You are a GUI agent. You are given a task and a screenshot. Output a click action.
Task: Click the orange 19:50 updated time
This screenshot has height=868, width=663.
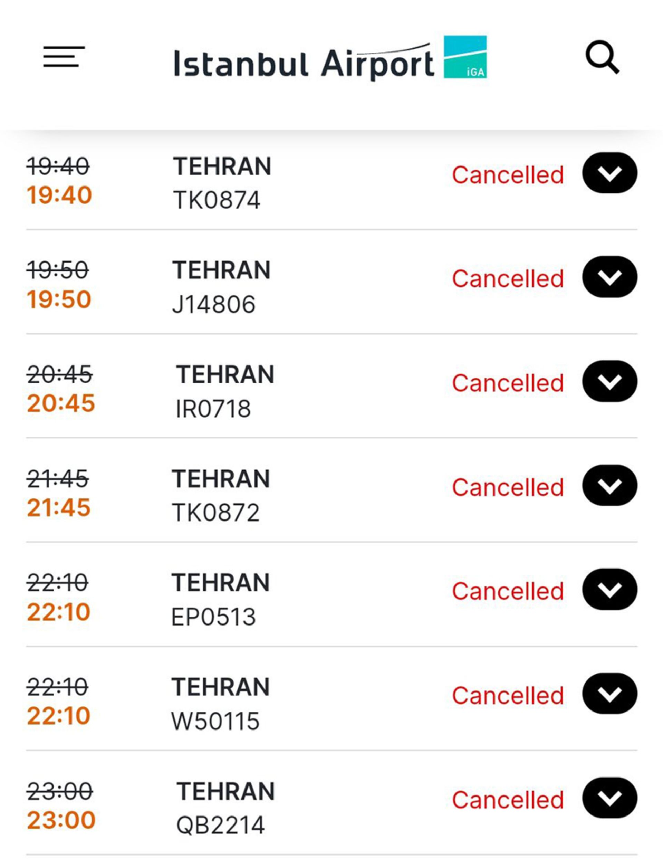pyautogui.click(x=59, y=299)
